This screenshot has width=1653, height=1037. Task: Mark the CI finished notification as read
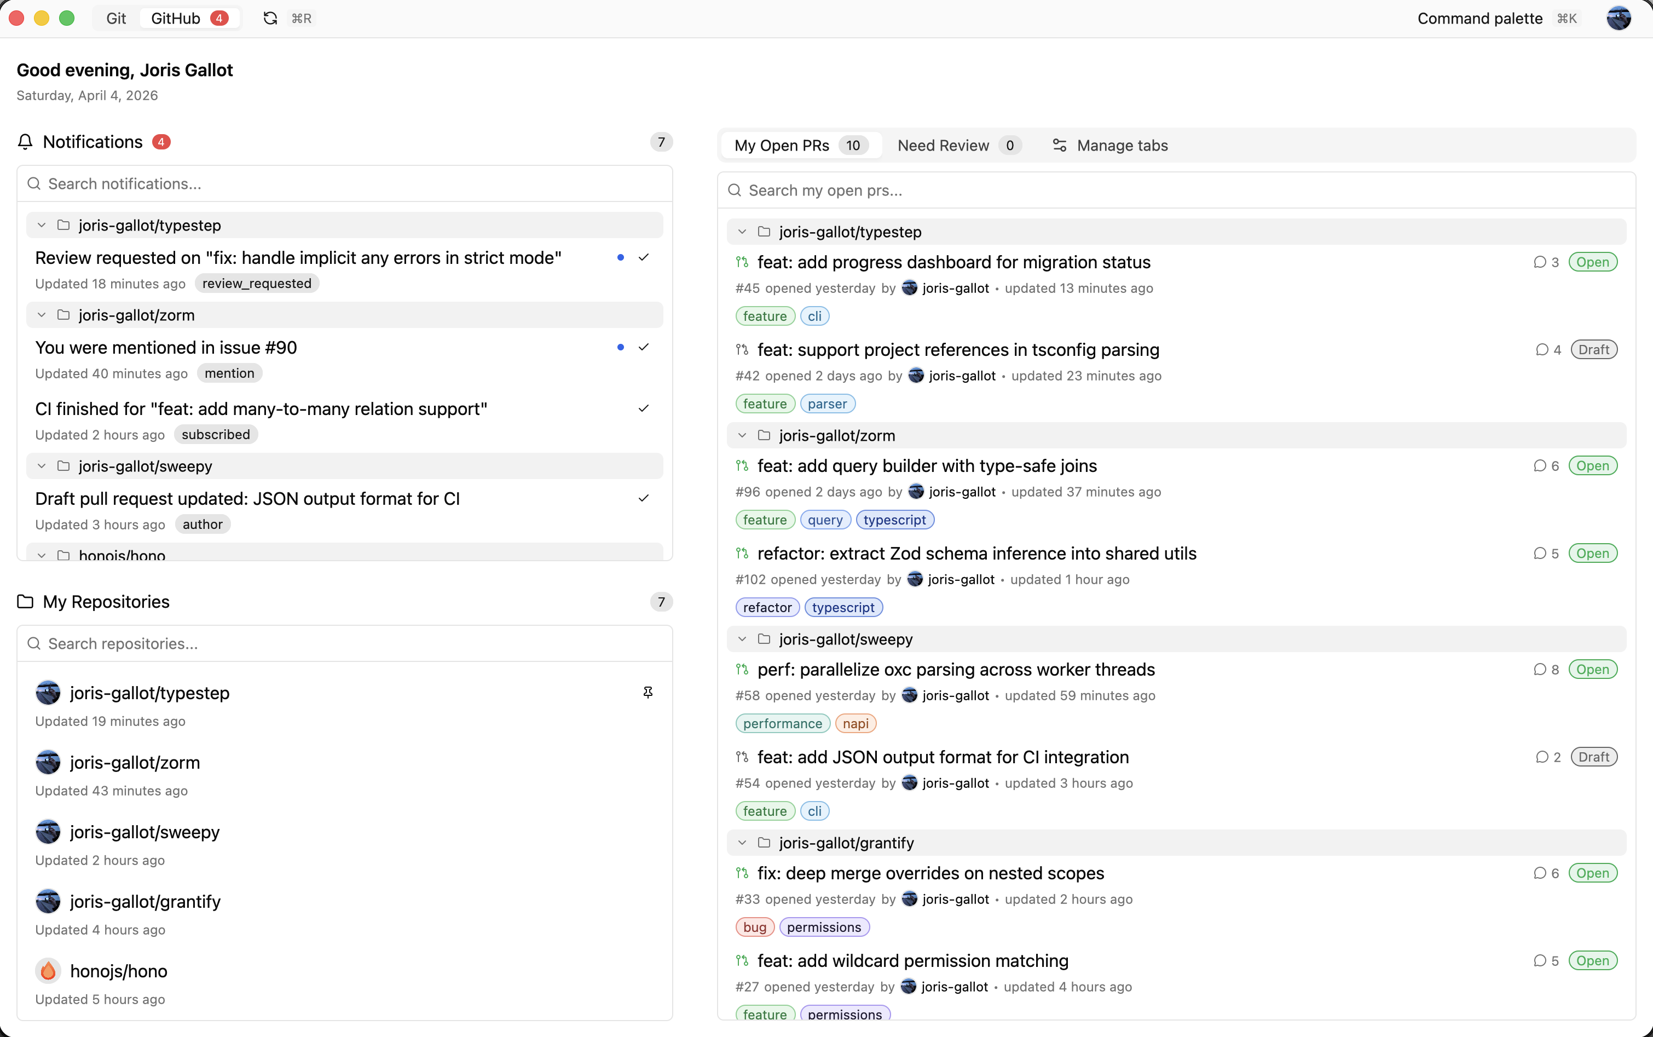pyautogui.click(x=643, y=408)
